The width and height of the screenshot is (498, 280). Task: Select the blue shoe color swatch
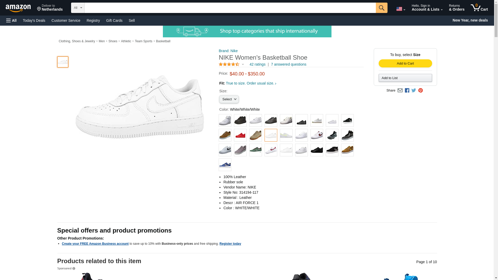point(225,165)
